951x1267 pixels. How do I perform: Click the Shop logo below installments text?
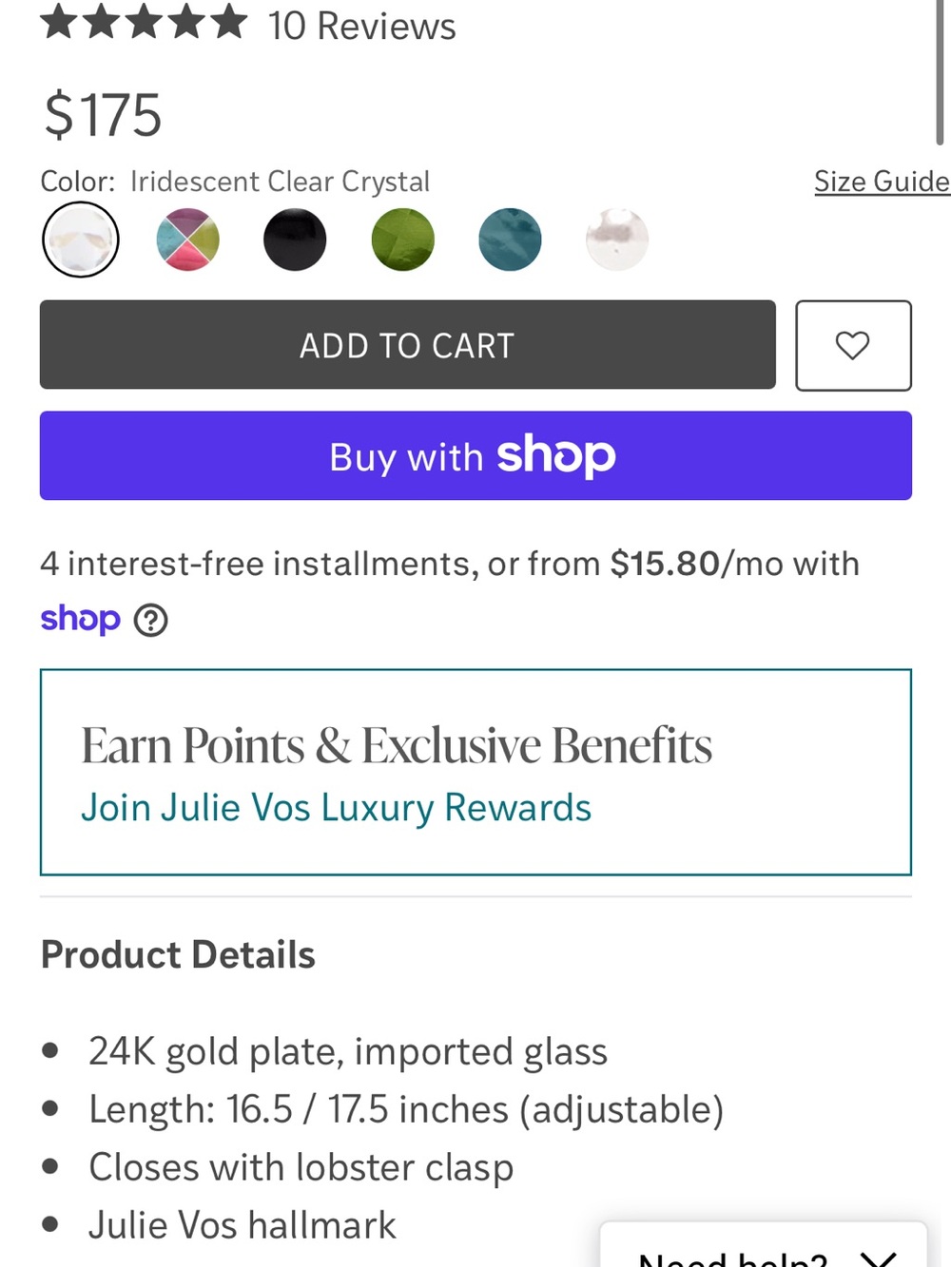point(80,620)
